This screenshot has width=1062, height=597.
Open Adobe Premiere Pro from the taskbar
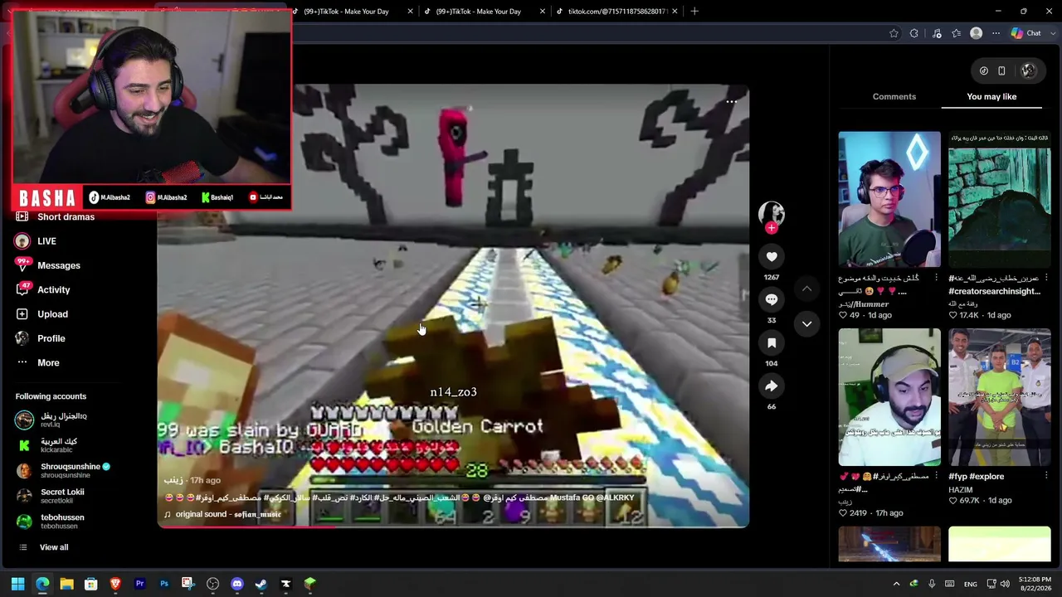pyautogui.click(x=139, y=584)
